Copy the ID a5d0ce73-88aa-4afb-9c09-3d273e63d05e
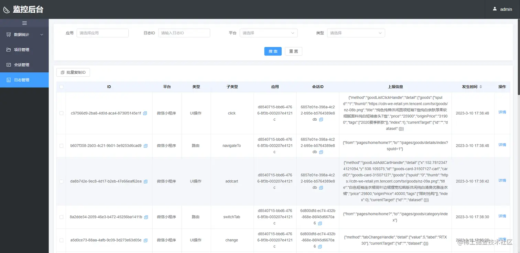The image size is (520, 253). click(145, 240)
